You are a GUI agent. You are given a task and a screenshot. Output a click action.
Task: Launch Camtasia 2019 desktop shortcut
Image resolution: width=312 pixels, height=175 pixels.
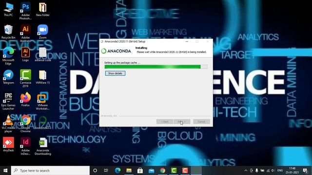[25, 79]
